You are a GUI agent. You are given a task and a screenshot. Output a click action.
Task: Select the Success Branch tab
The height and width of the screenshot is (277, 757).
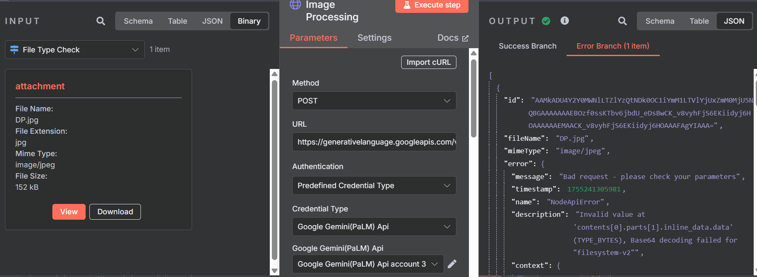(x=527, y=46)
